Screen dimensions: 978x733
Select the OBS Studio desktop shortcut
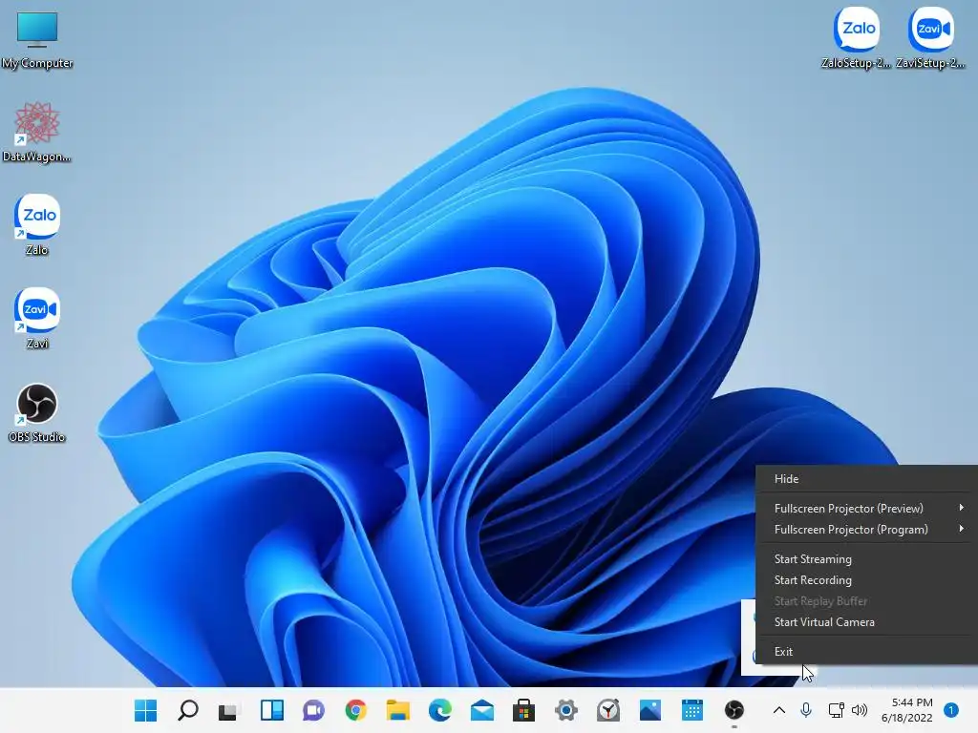coord(37,412)
